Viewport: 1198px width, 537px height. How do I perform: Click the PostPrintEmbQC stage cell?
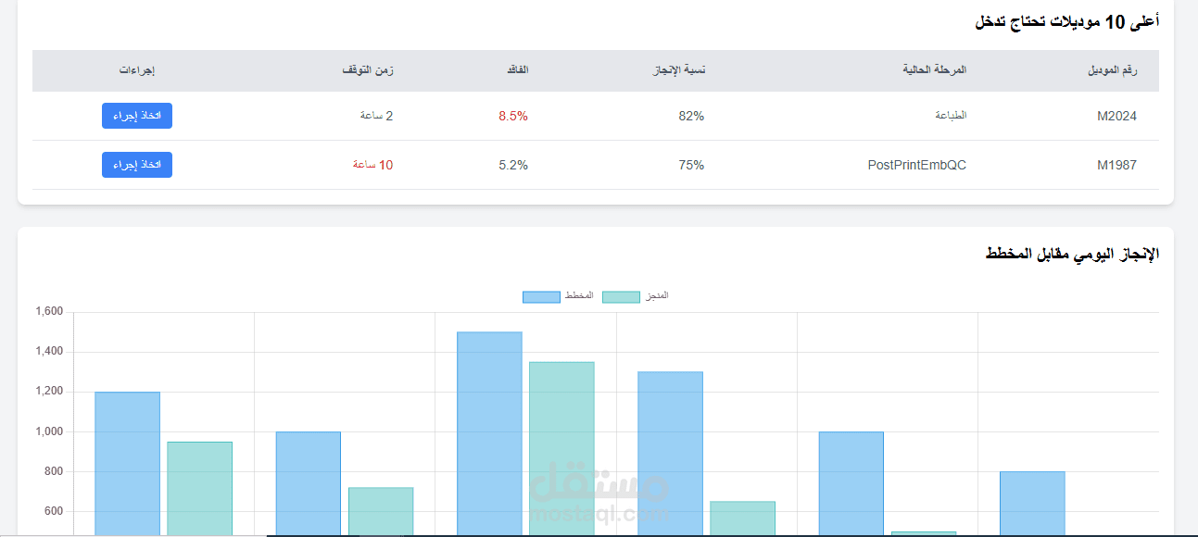[917, 165]
